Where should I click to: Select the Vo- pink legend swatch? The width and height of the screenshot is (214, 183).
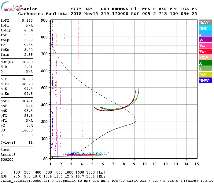(x=205, y=46)
